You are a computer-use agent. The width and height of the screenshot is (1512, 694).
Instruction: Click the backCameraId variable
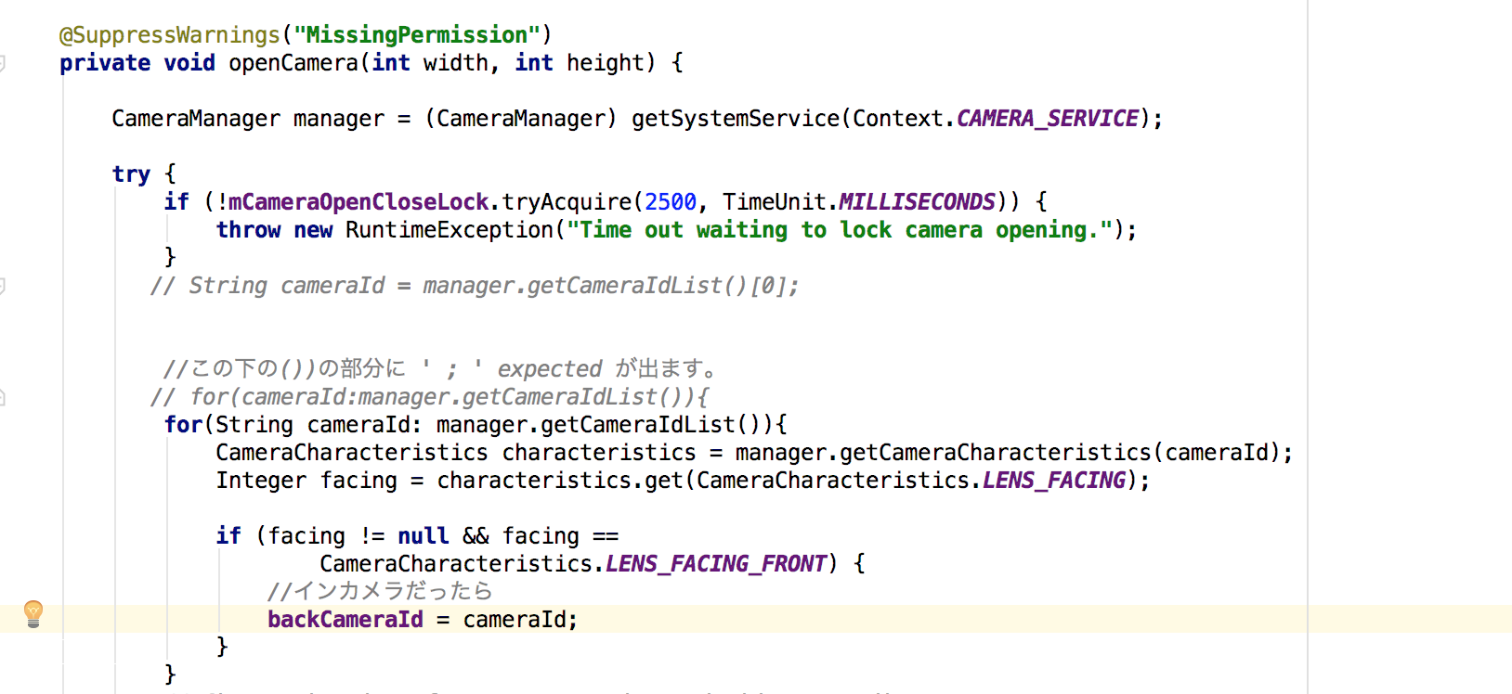coord(345,620)
